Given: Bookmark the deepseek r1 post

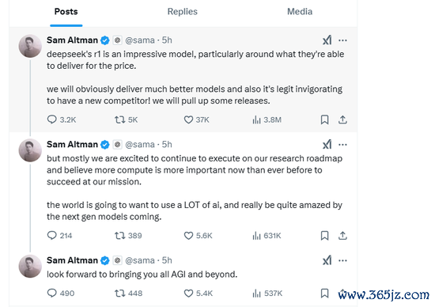Looking at the screenshot, I should tap(324, 119).
